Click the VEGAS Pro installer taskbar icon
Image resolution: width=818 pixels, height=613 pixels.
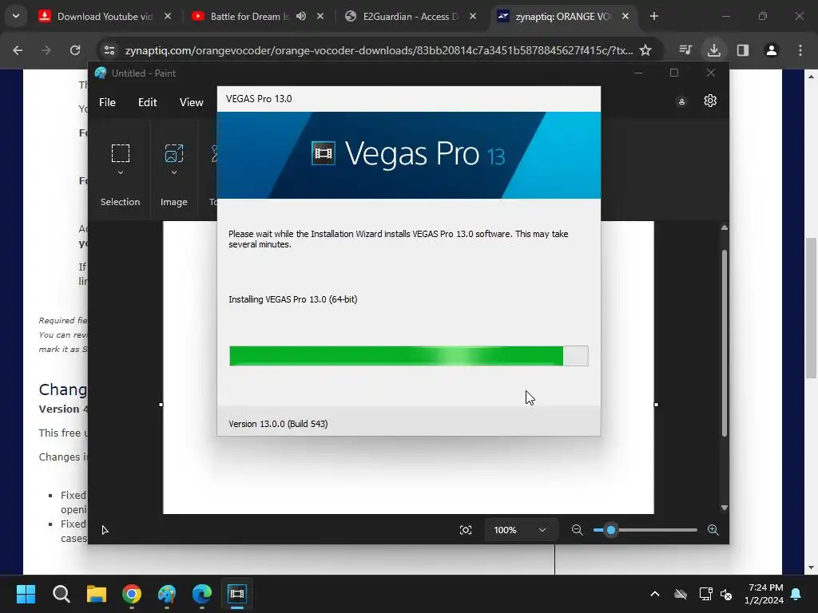pos(236,594)
